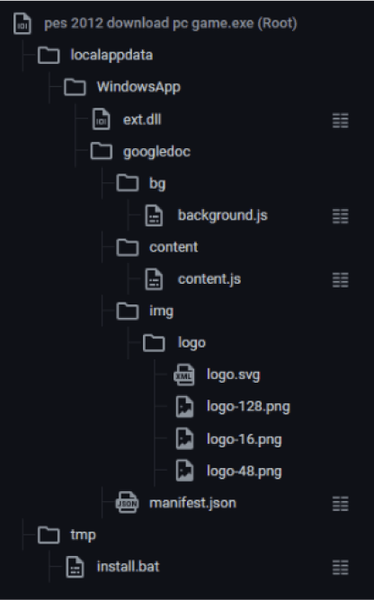Select the logo-16.png file
374x600 pixels.
[245, 439]
